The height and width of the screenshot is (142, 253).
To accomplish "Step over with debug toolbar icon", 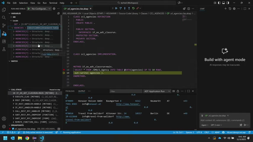I will point(121,8).
